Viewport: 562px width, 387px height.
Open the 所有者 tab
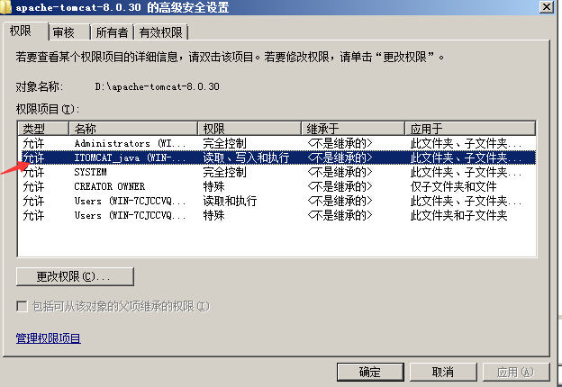[112, 32]
